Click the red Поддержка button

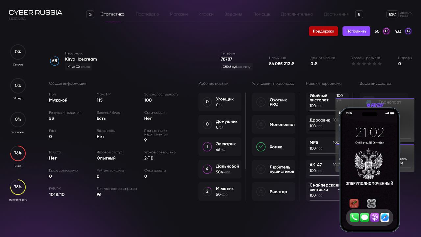pos(323,31)
